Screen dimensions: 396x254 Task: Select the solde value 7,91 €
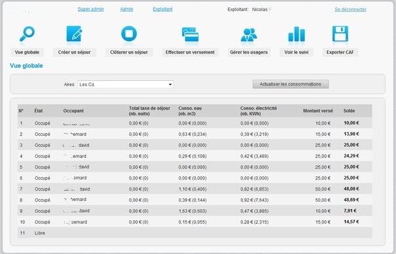(x=350, y=211)
